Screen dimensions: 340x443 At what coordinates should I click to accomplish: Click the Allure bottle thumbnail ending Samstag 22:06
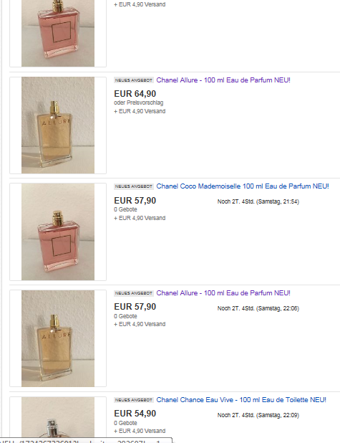[58, 338]
